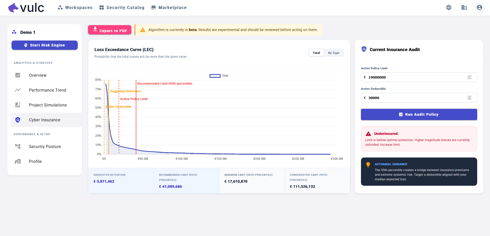Open Security Posture settings

(45, 146)
